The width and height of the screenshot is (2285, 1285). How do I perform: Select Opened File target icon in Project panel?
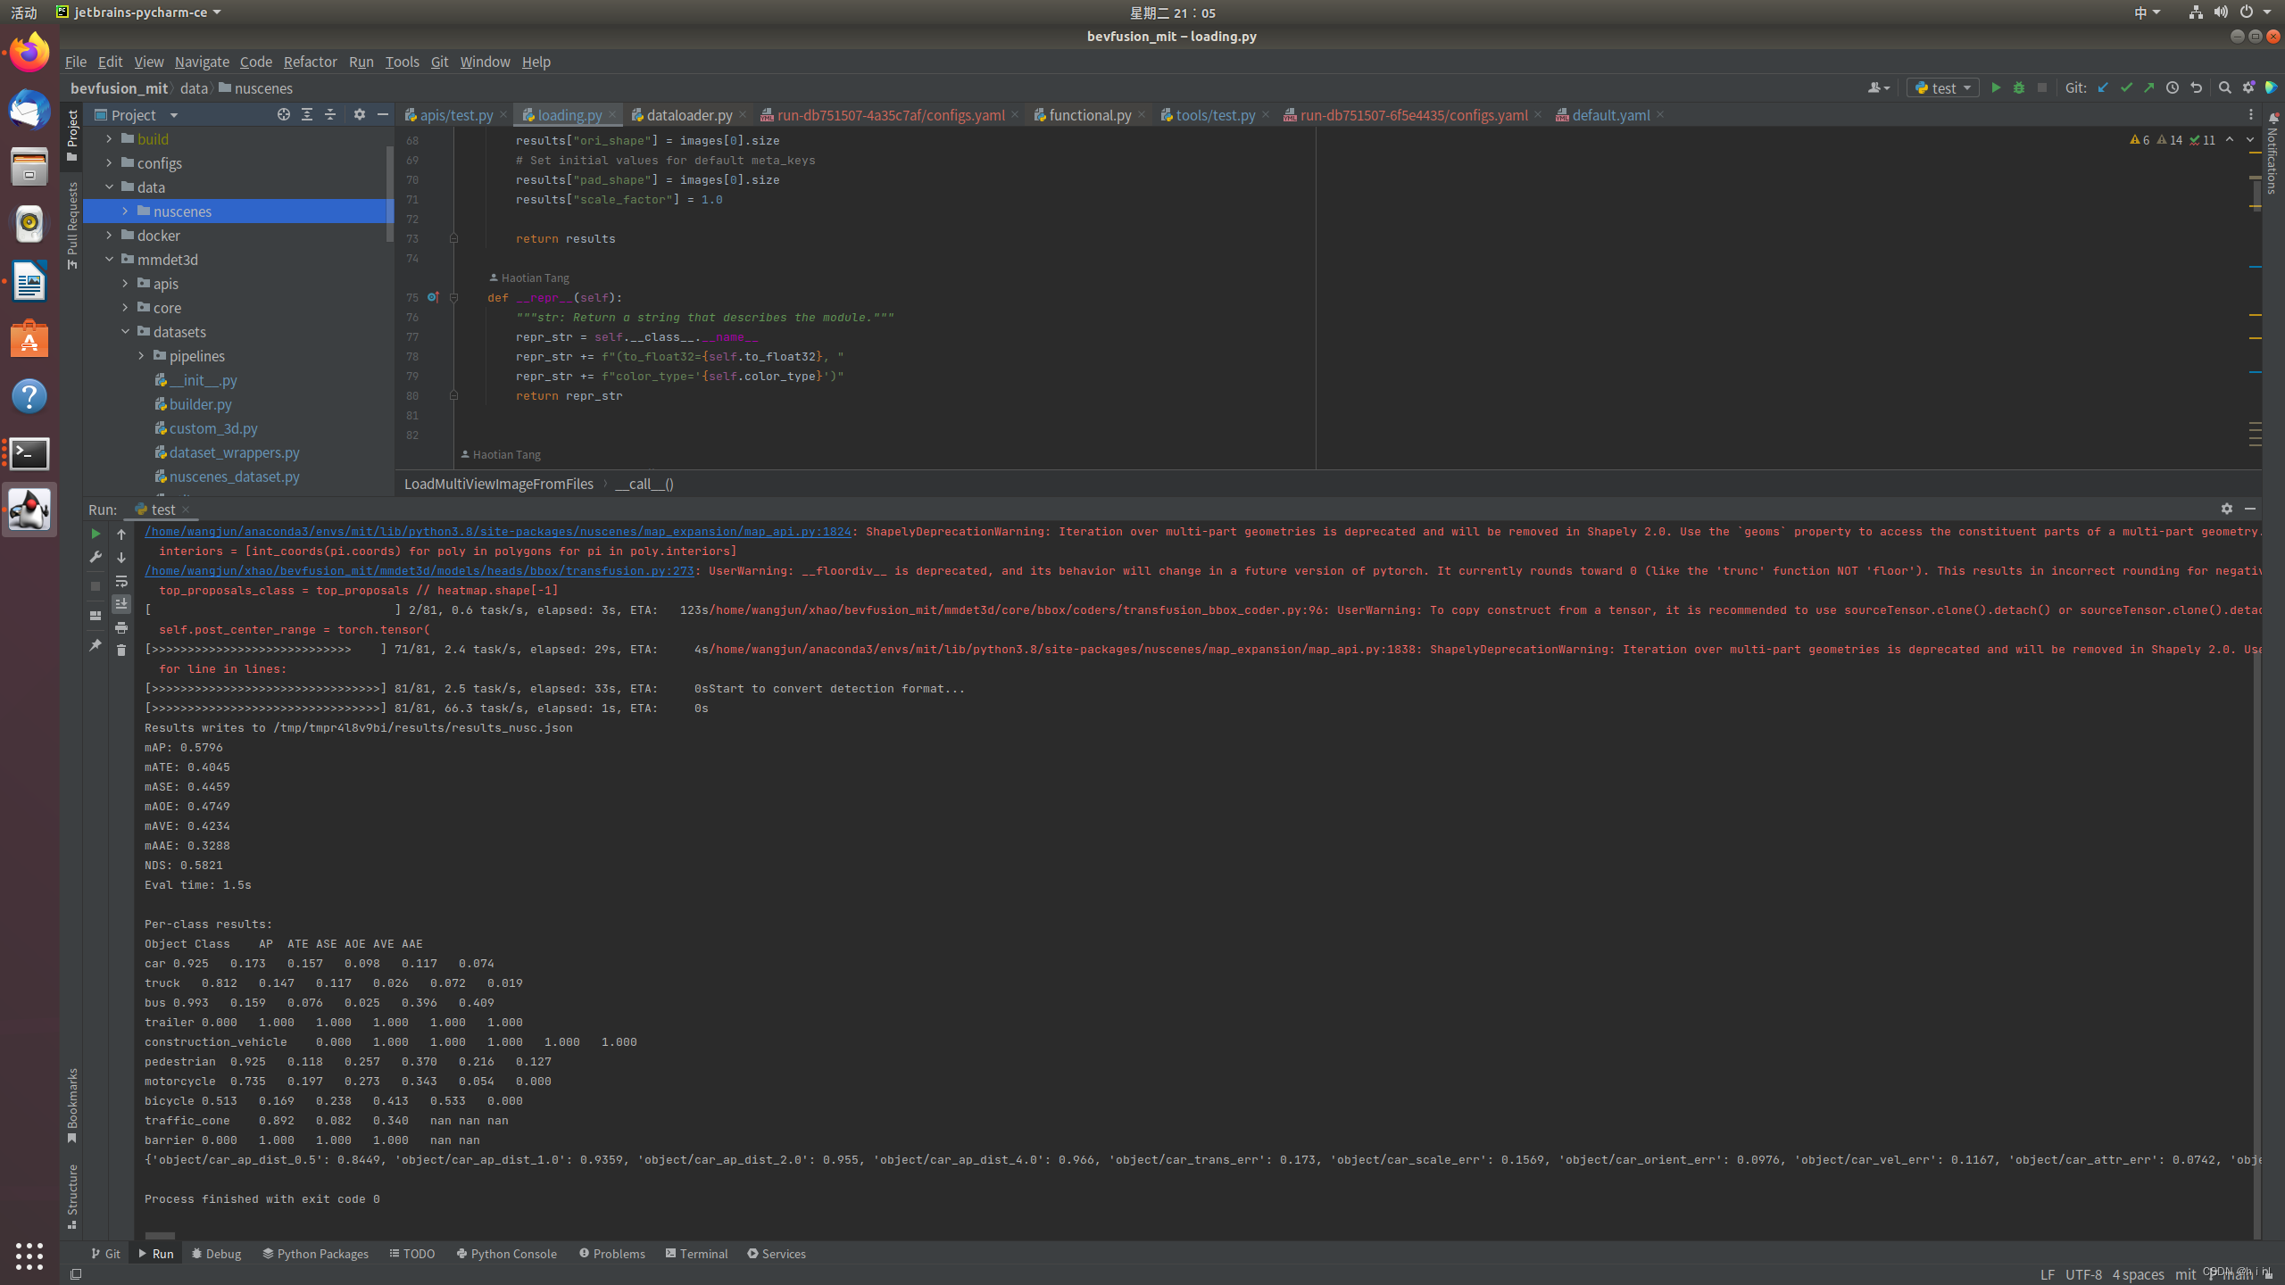point(284,114)
